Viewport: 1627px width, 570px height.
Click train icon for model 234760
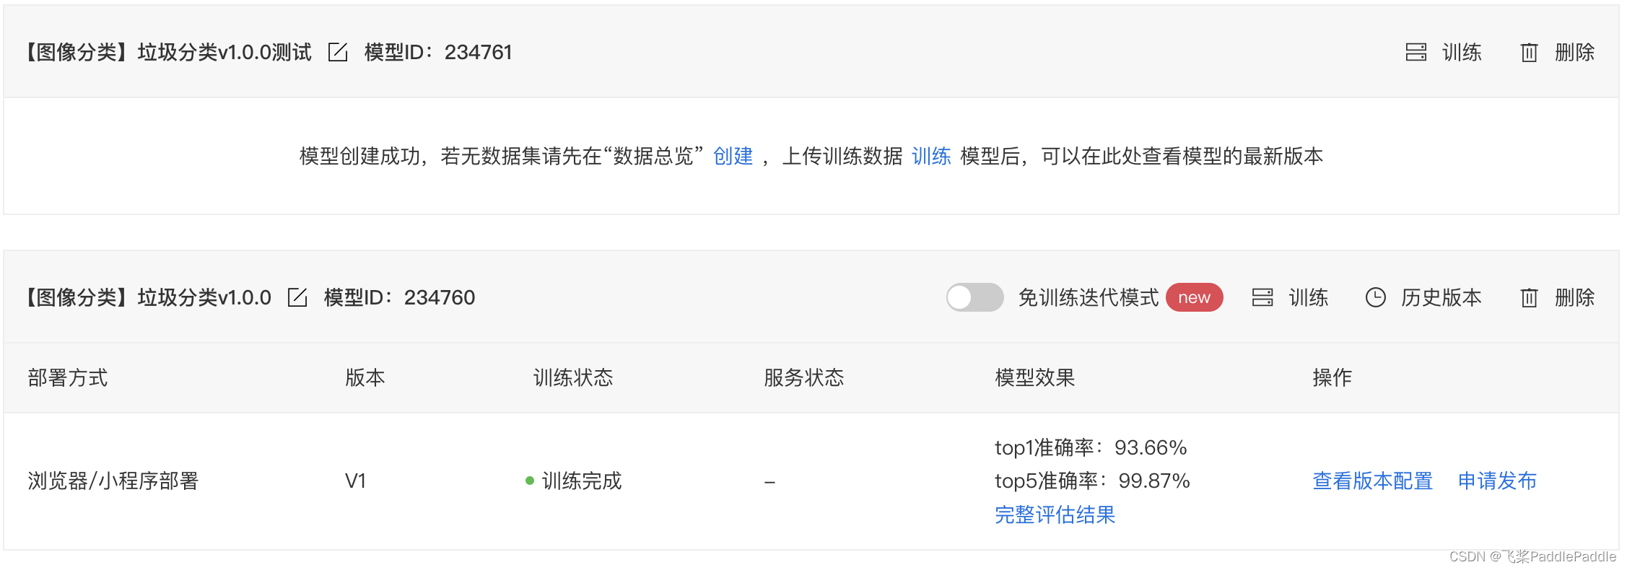pos(1262,298)
